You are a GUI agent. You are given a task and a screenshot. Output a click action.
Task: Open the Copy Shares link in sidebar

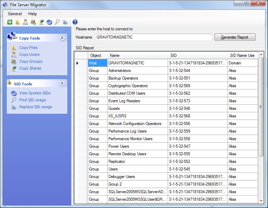pyautogui.click(x=30, y=68)
